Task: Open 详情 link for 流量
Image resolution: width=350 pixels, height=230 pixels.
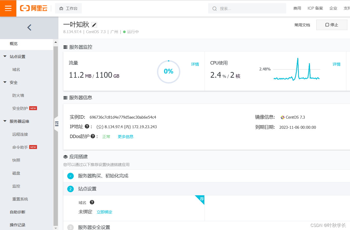Action: tap(195, 64)
